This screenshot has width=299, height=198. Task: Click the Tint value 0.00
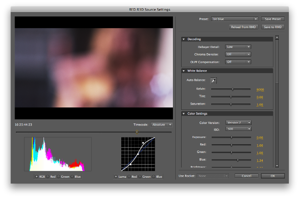click(x=260, y=97)
